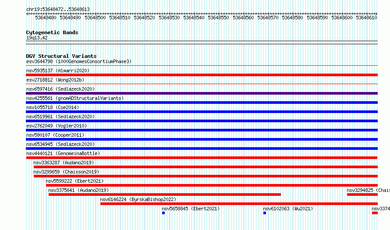Click the small blue nsv6102063 marker
The height and width of the screenshot is (230, 390).
click(265, 213)
